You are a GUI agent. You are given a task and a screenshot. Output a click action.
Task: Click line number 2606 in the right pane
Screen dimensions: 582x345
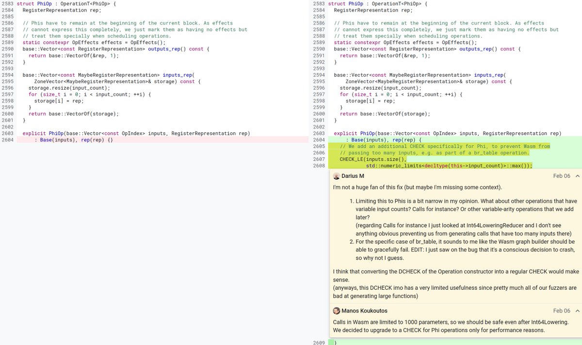[319, 153]
